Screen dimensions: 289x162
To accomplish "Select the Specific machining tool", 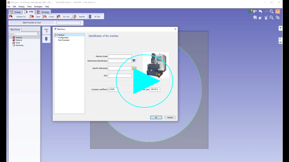I will click(79, 17).
